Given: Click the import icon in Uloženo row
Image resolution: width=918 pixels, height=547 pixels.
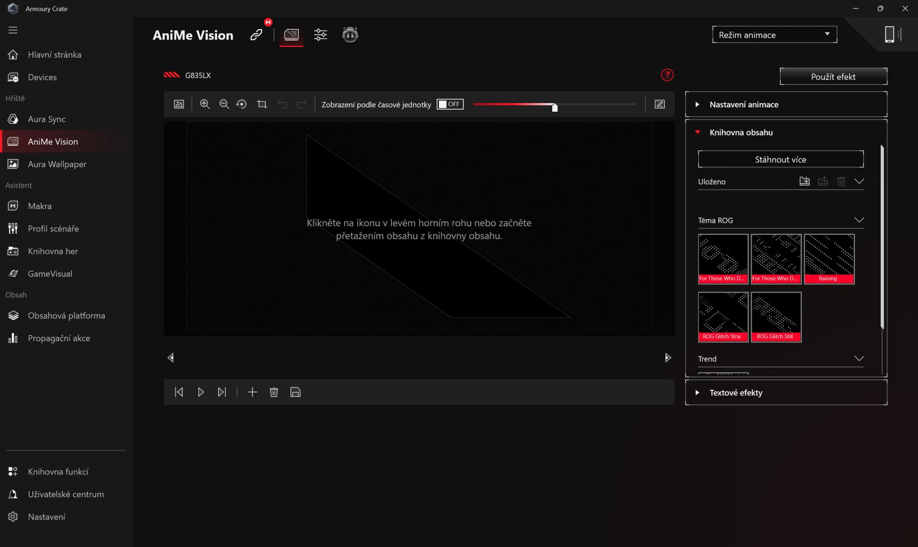Looking at the screenshot, I should [x=805, y=181].
